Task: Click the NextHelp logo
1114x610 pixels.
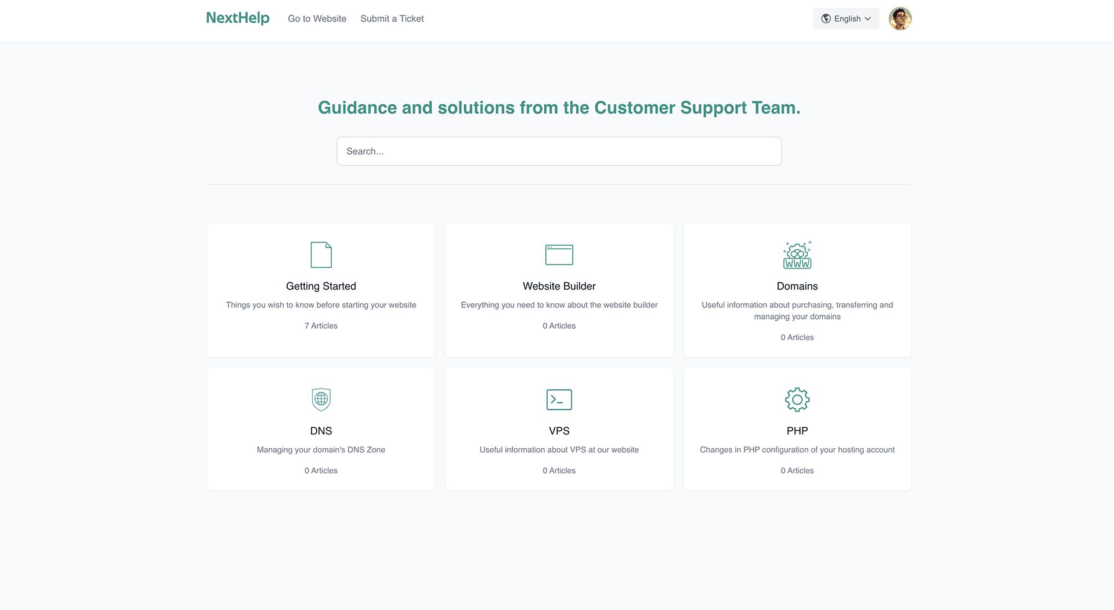Action: (x=238, y=18)
